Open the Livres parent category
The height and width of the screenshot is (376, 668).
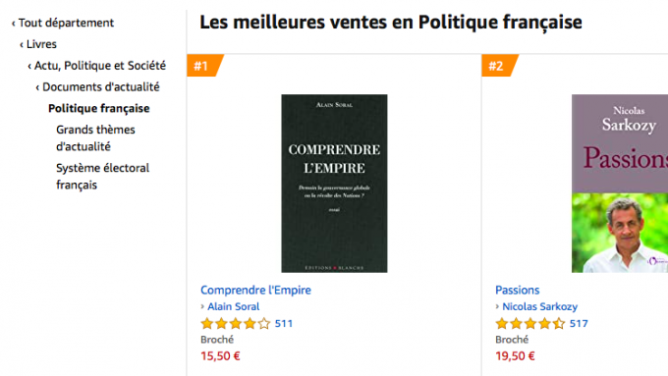click(38, 44)
